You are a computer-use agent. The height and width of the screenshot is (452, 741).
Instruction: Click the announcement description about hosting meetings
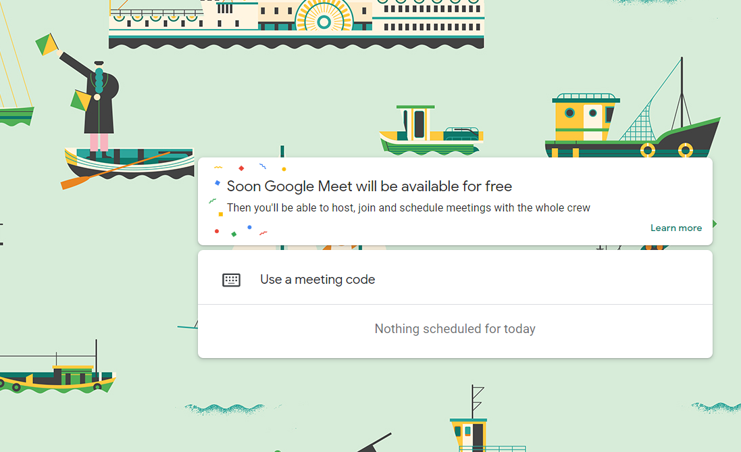(x=408, y=208)
